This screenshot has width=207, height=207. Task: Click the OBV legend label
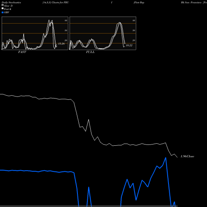[7, 12]
